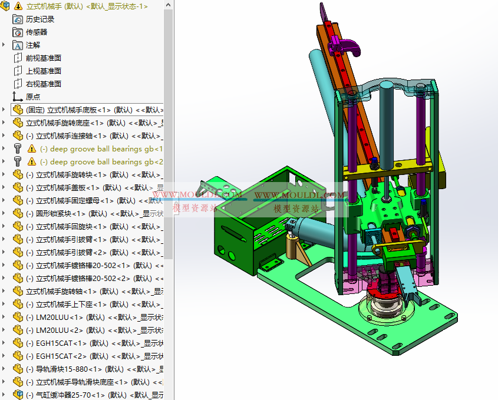Click the 原点 (Origin) coordinate icon
The height and width of the screenshot is (400, 498).
point(17,97)
